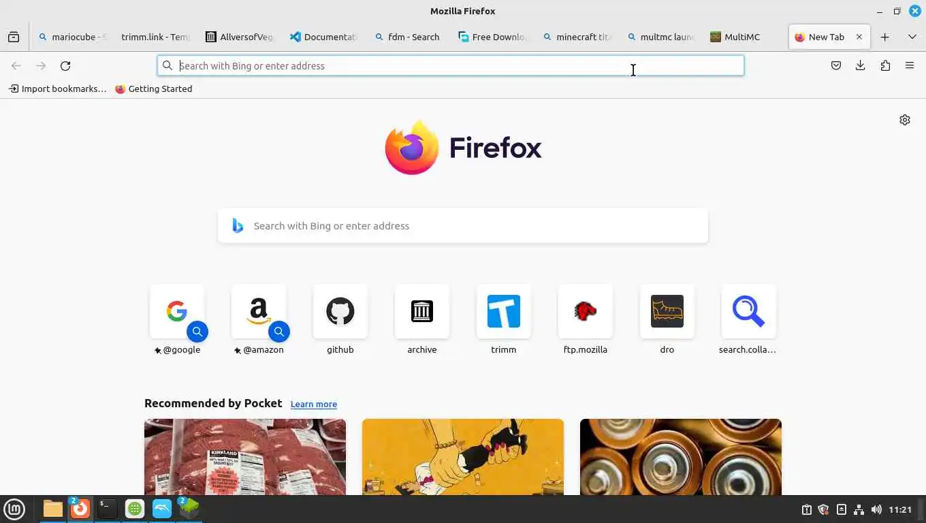Open the Downloads panel
The image size is (926, 523).
pyautogui.click(x=861, y=66)
